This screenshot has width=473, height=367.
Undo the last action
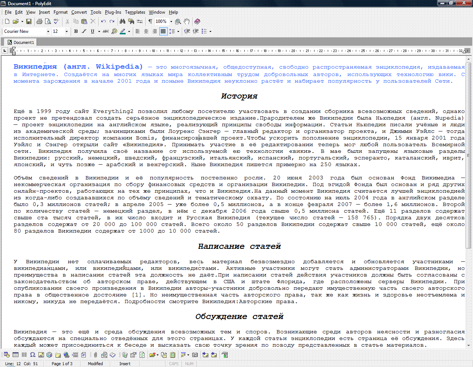coord(103,21)
